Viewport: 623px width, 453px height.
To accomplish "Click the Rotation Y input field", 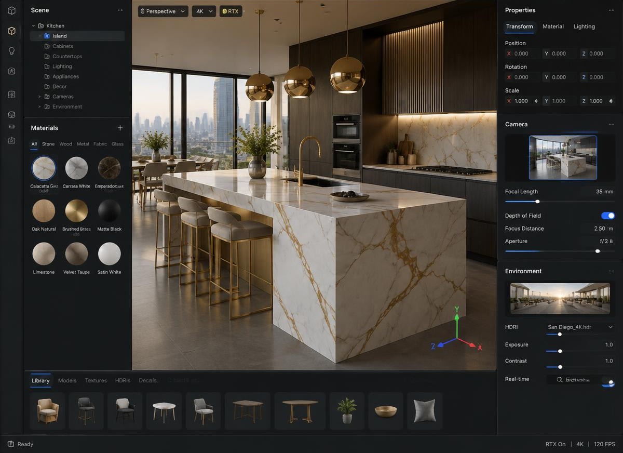I will [560, 77].
